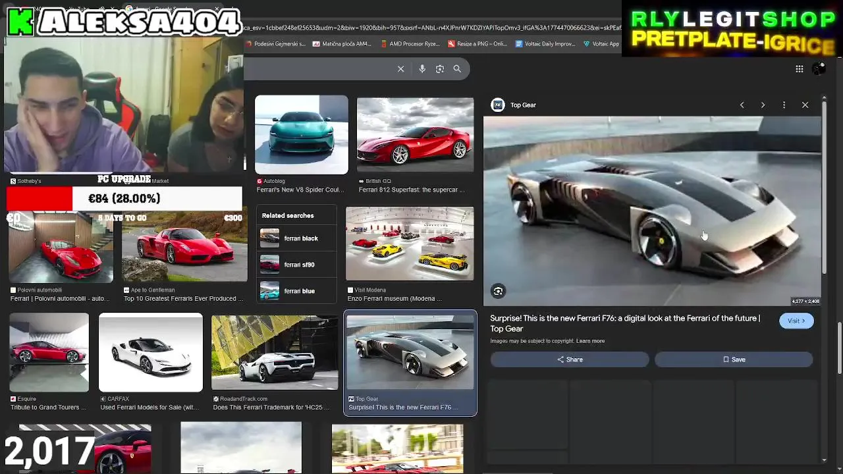This screenshot has width=843, height=474.
Task: Click Images may be subject to copyright text
Action: tap(532, 341)
